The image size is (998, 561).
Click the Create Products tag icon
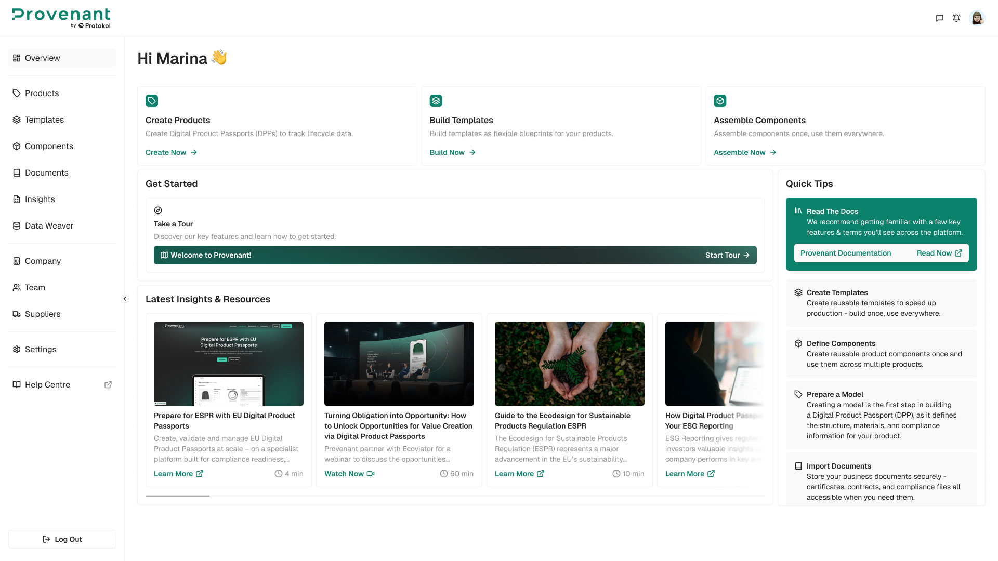point(152,101)
